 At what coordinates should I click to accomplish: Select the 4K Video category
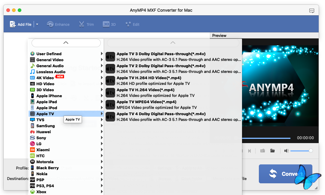tap(45, 78)
